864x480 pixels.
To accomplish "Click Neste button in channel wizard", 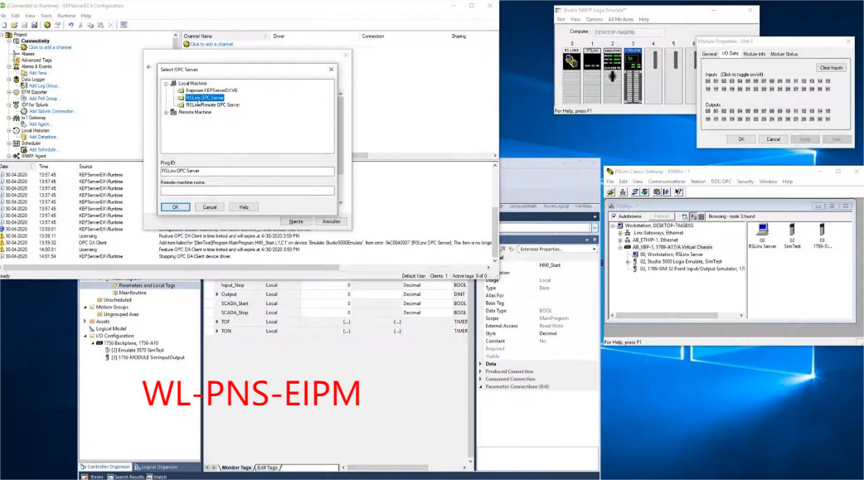I will click(296, 221).
